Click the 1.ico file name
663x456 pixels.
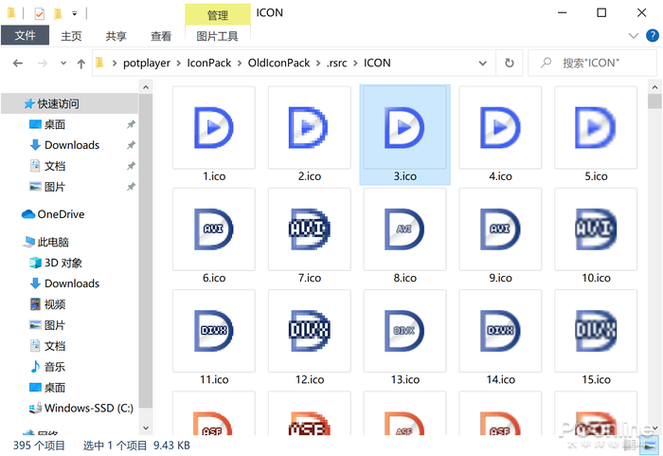214,176
